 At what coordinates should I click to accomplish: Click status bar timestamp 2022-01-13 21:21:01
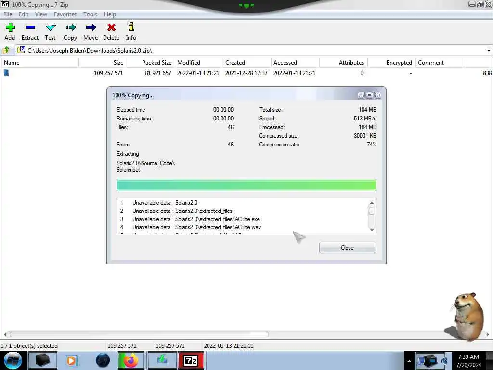click(229, 346)
